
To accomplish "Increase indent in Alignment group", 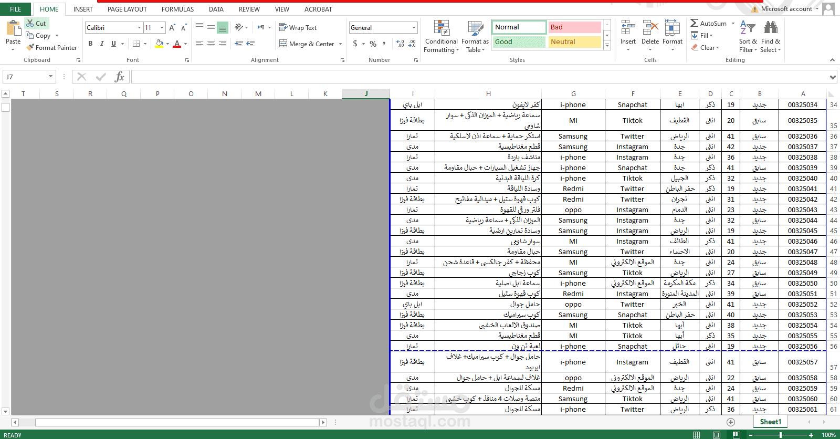I will click(250, 44).
